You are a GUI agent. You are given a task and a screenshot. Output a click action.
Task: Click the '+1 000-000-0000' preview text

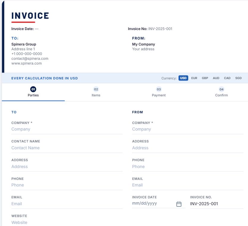point(26,54)
